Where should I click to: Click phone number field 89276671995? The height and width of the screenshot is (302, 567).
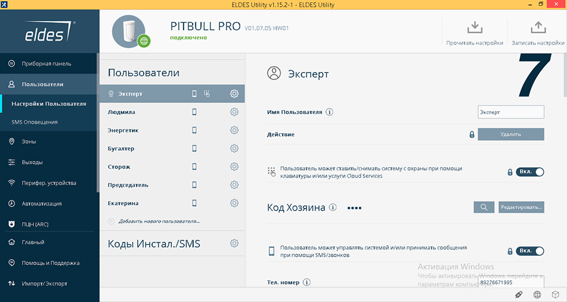pyautogui.click(x=510, y=282)
